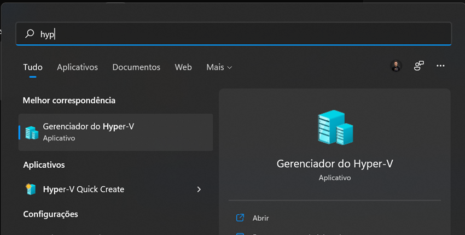
Task: Expand Hyper-V Quick Create with the chevron arrow
Action: (x=199, y=189)
